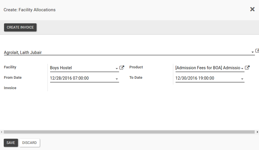Expand the Facility dropdown arrow
Viewport: 259px width, 150px height.
tap(117, 68)
